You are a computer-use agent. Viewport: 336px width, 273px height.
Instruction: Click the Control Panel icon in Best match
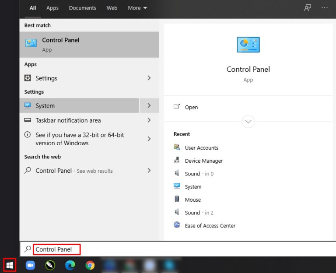31,43
